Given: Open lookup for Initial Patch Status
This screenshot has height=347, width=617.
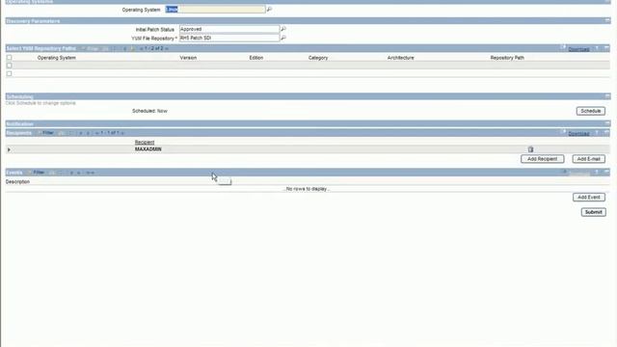Looking at the screenshot, I should pos(282,29).
